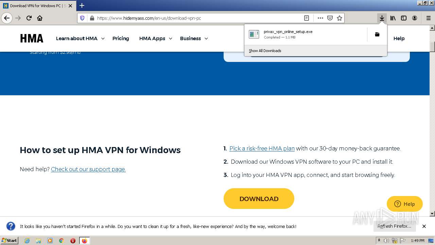This screenshot has width=435, height=245.
Task: View site security padlock details
Action: click(x=91, y=18)
